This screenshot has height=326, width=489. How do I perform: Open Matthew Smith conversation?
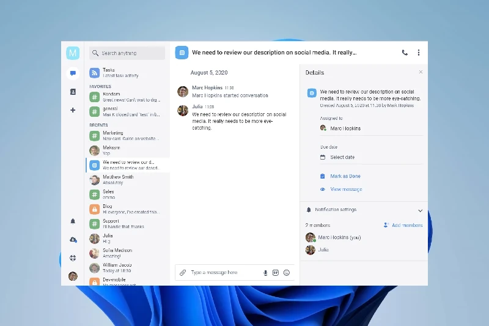[x=128, y=180]
